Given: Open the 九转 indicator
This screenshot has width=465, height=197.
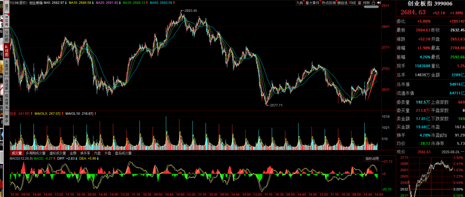Looking at the screenshot, I should [x=300, y=3].
